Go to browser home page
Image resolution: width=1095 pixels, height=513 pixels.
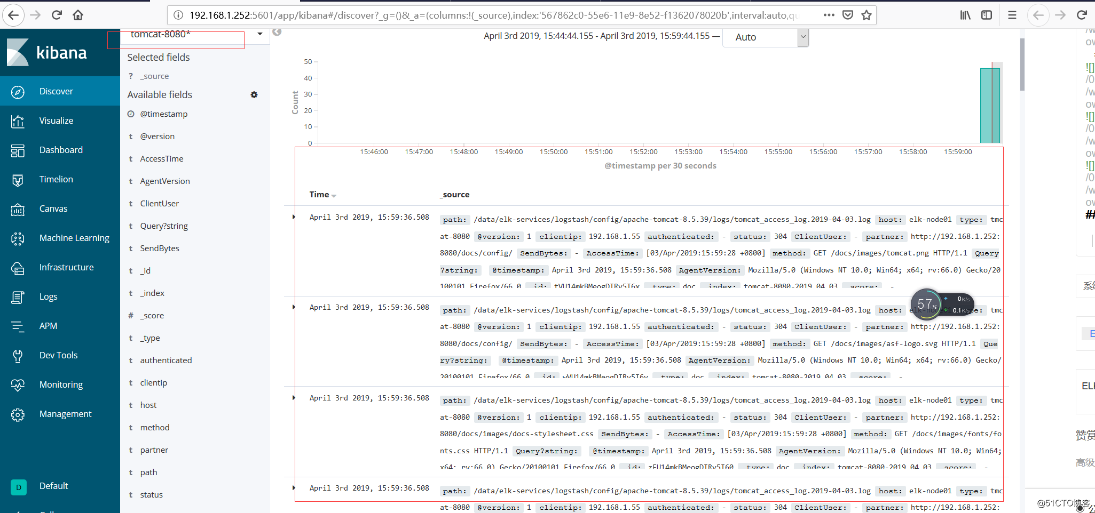coord(78,15)
